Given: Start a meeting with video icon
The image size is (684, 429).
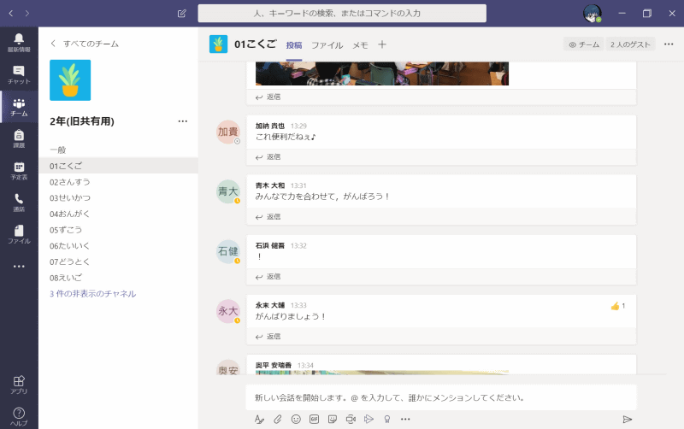Looking at the screenshot, I should pos(351,419).
